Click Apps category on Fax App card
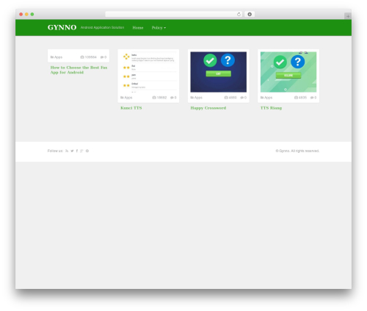This screenshot has width=367, height=311. click(58, 57)
